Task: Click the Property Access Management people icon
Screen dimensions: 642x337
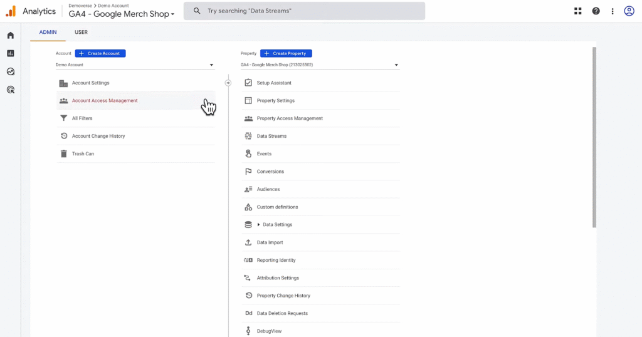Action: [248, 118]
